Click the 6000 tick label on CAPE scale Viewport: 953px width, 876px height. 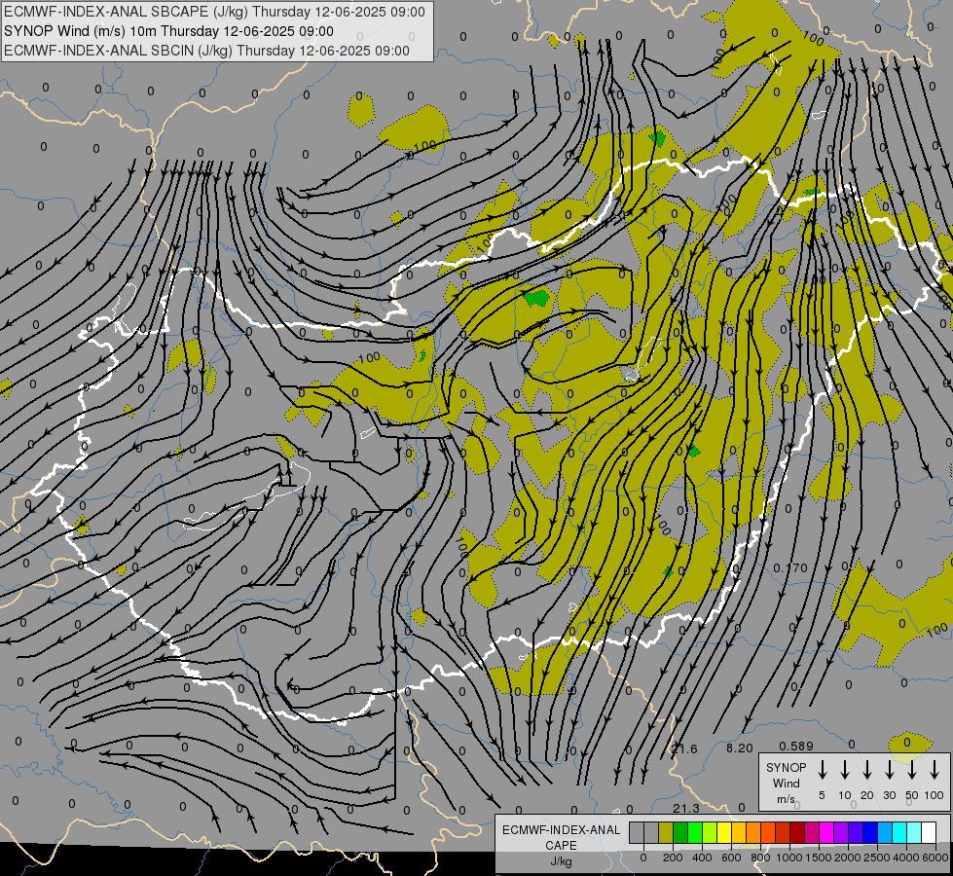click(x=935, y=858)
